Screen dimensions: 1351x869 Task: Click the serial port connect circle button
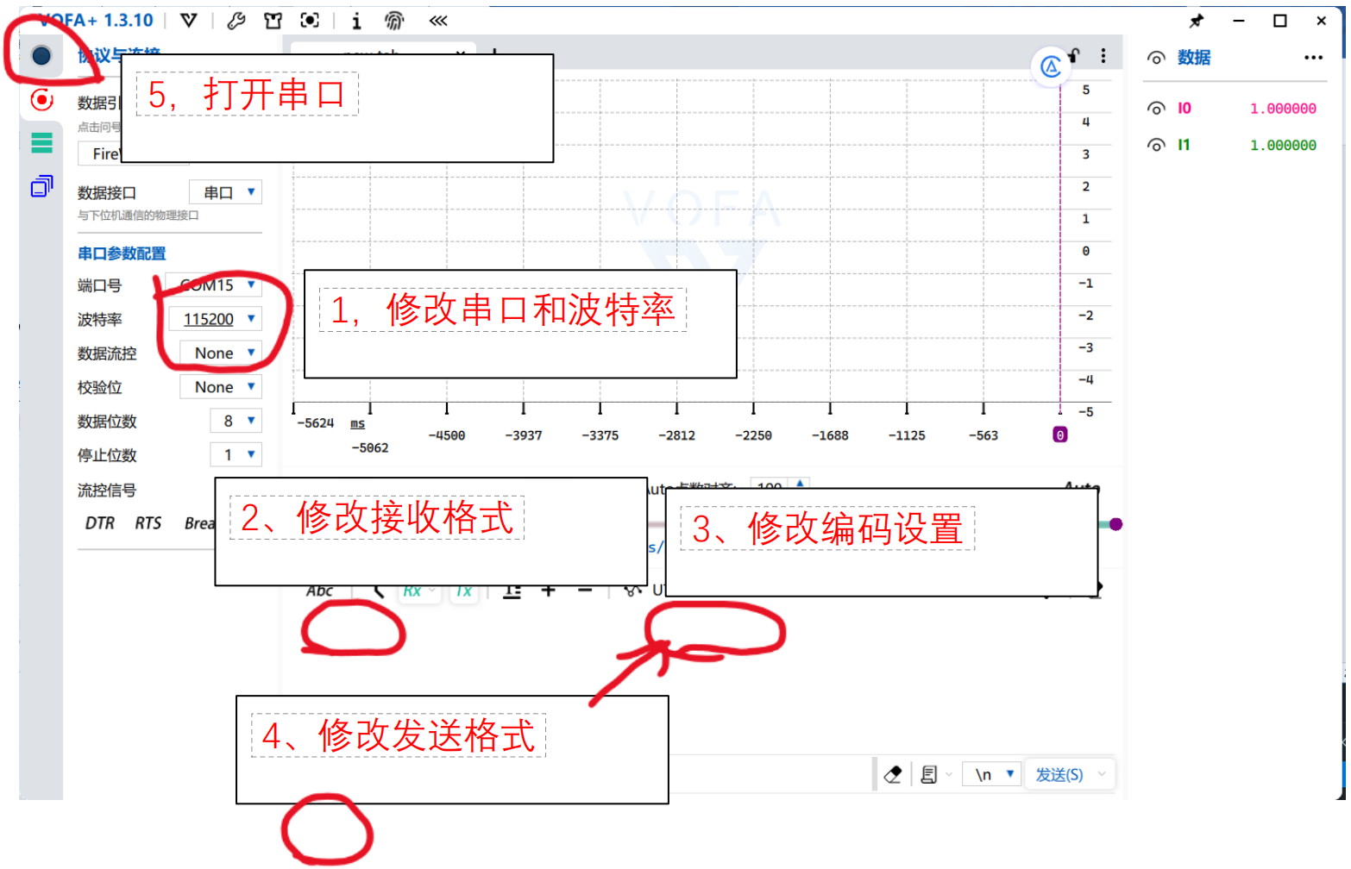click(x=41, y=56)
